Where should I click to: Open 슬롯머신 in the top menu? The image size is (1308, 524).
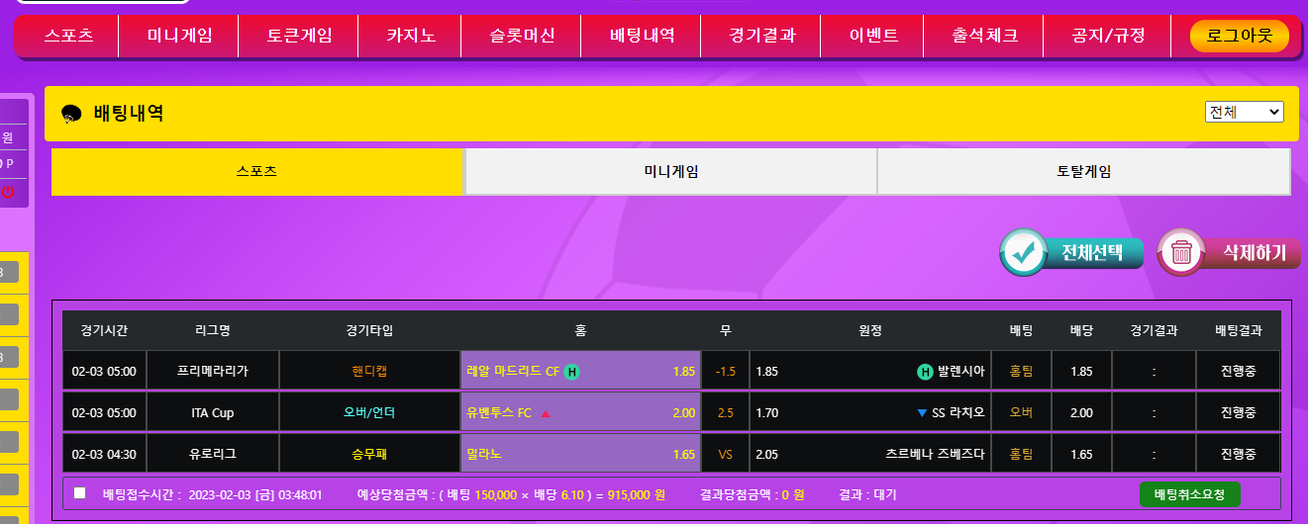[x=522, y=37]
